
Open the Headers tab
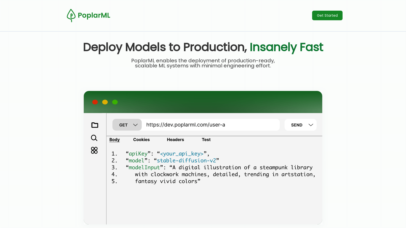(x=175, y=140)
